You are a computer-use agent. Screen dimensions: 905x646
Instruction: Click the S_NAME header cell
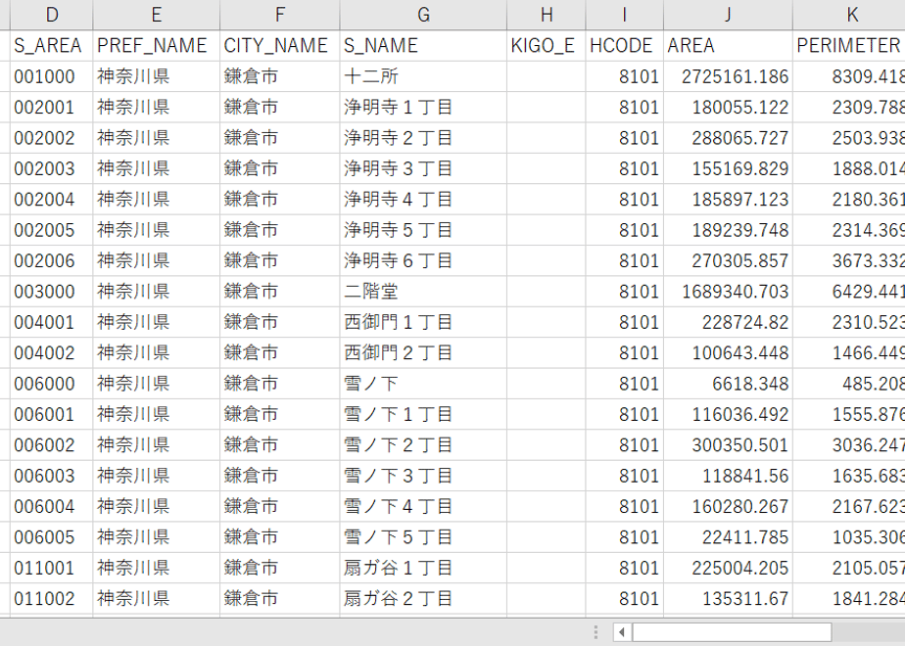(424, 46)
